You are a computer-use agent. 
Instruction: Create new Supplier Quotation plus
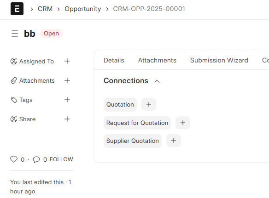coord(174,141)
